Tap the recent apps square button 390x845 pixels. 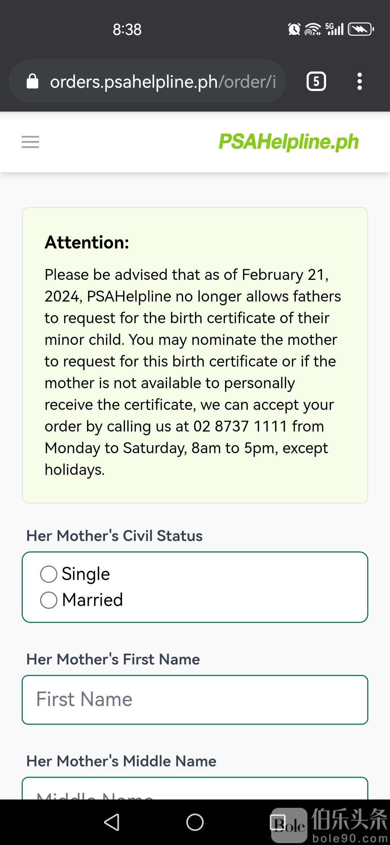point(278,822)
